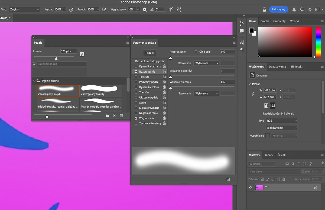Hide the Tło layer visibility eye

(x=251, y=187)
